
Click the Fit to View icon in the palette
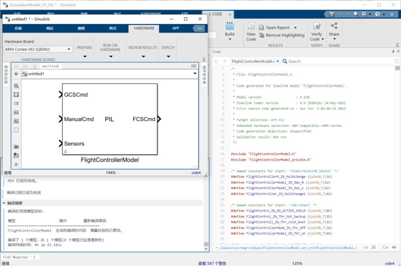tap(16, 95)
